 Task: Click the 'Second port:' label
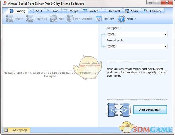coord(115,40)
